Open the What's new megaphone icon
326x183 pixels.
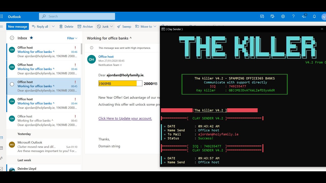click(304, 16)
